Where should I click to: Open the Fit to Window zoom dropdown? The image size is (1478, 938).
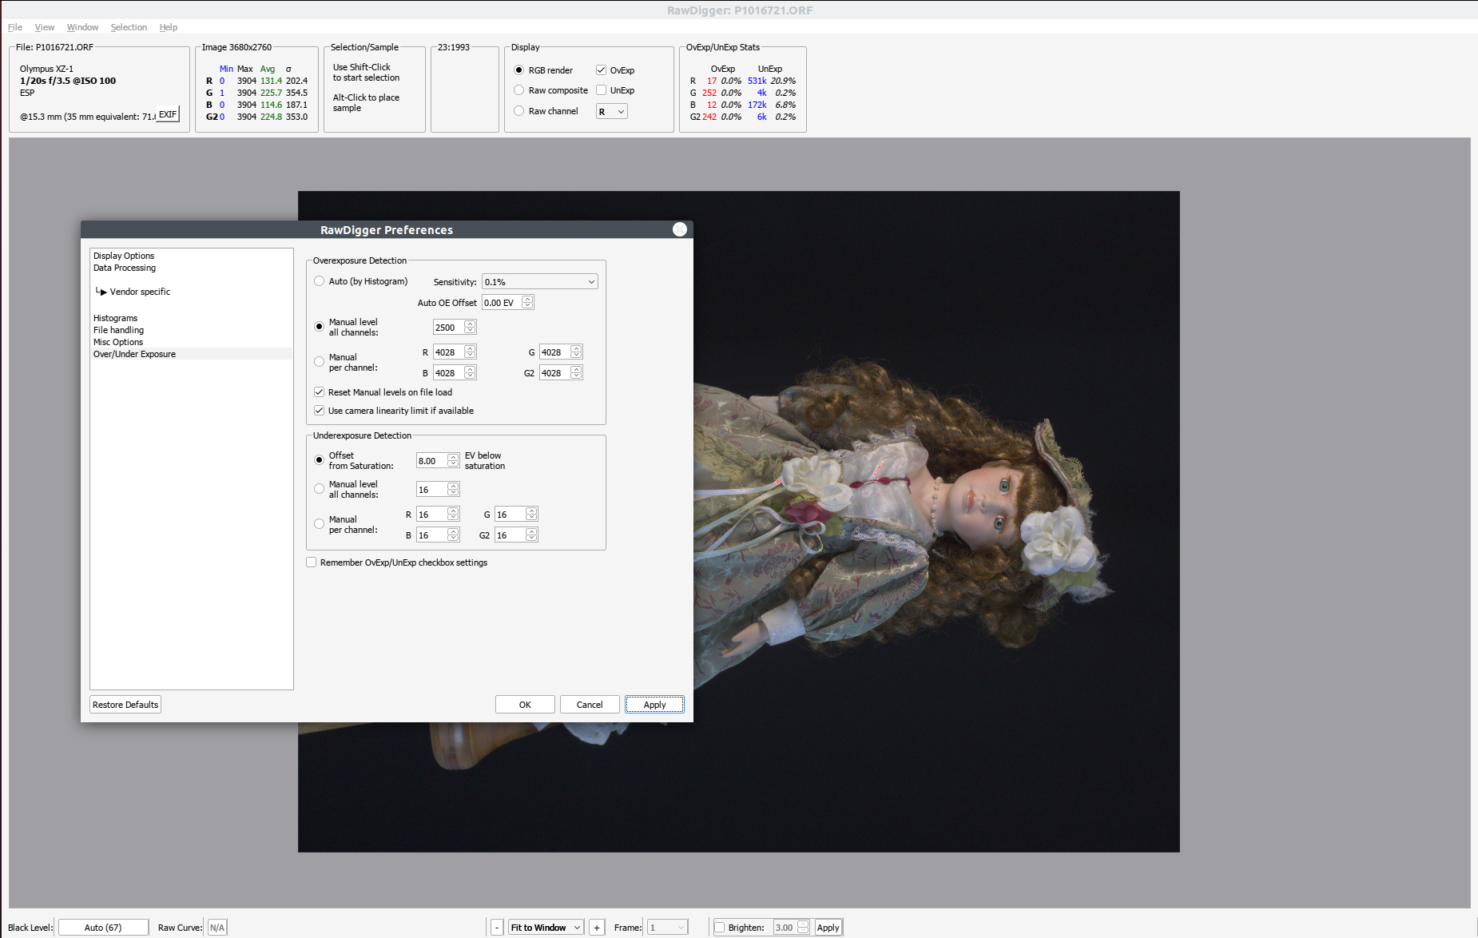click(546, 928)
